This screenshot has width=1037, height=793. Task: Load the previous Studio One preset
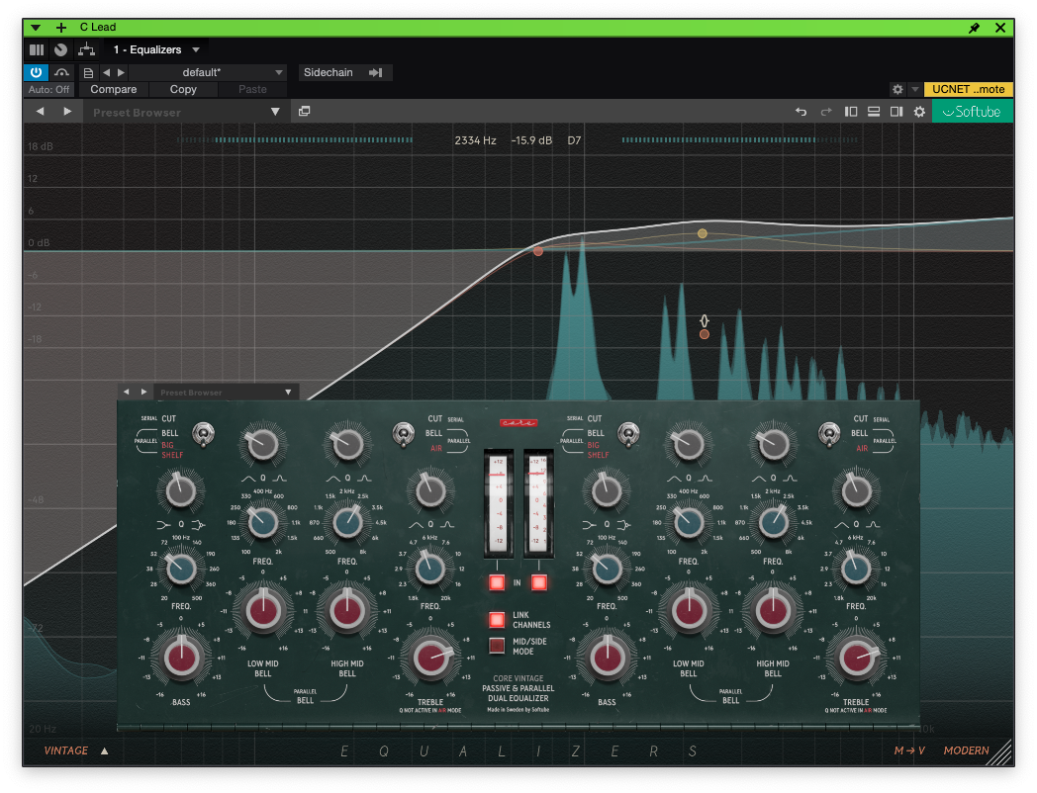[x=107, y=73]
